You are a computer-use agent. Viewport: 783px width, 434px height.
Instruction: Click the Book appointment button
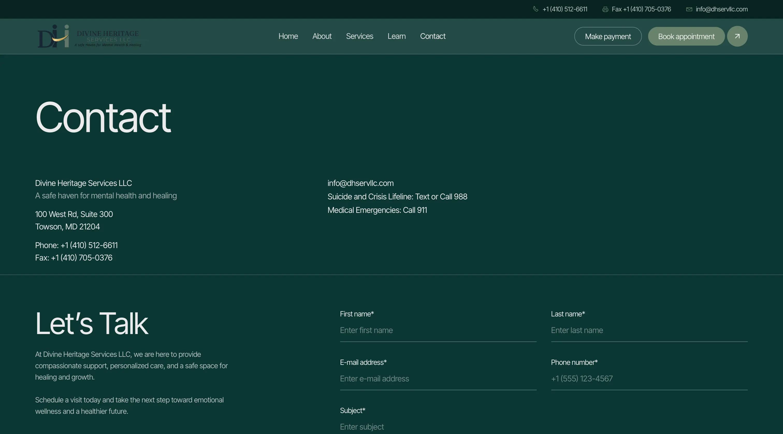pyautogui.click(x=686, y=37)
